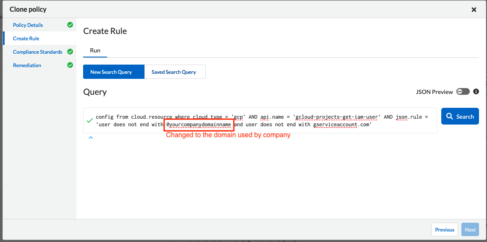Click the green checkmark beside Remediation

[70, 65]
